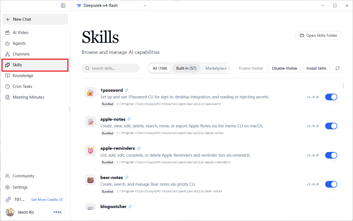Click the apple-reminders alarm clock icon

(90, 151)
